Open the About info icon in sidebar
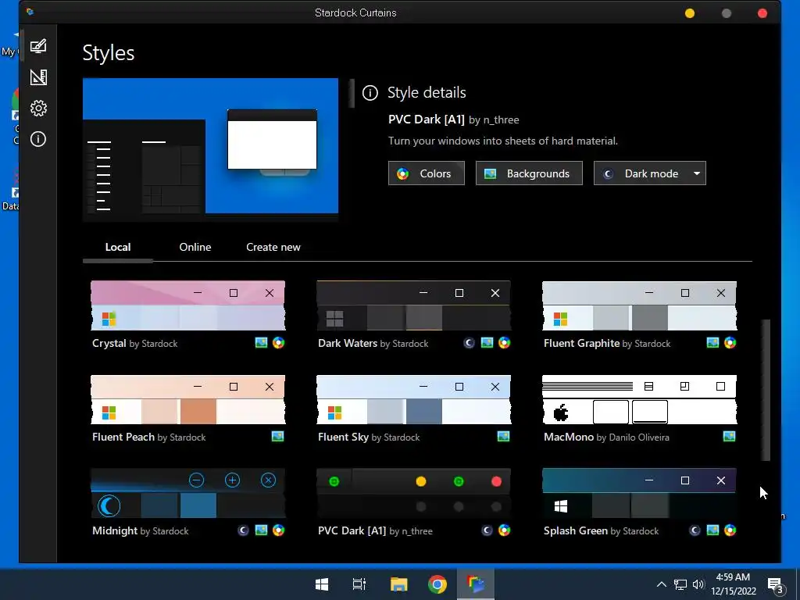Image resolution: width=800 pixels, height=600 pixels. pyautogui.click(x=38, y=139)
